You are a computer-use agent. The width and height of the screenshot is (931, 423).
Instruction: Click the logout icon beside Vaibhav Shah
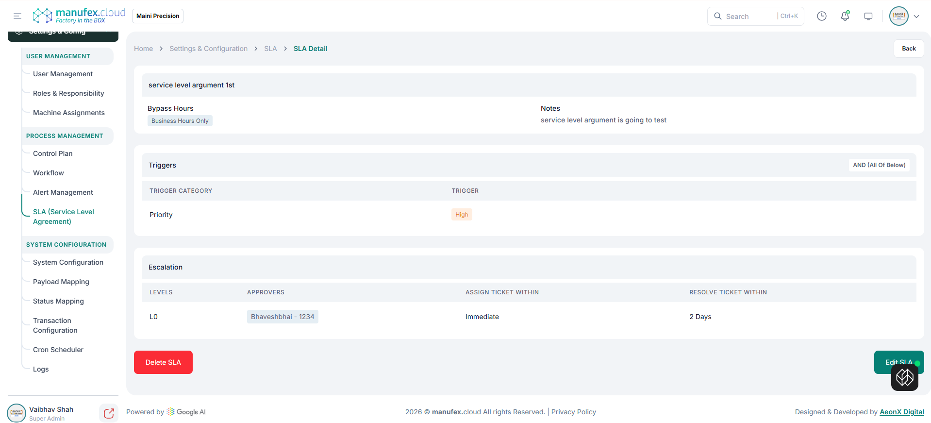pyautogui.click(x=109, y=413)
